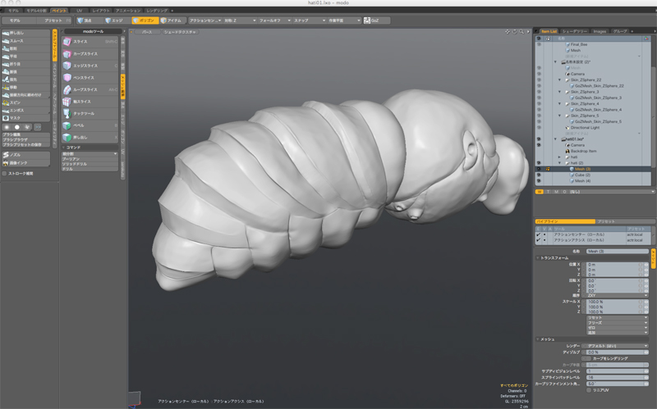Open the Images tab
Image resolution: width=657 pixels, height=409 pixels.
coord(600,31)
